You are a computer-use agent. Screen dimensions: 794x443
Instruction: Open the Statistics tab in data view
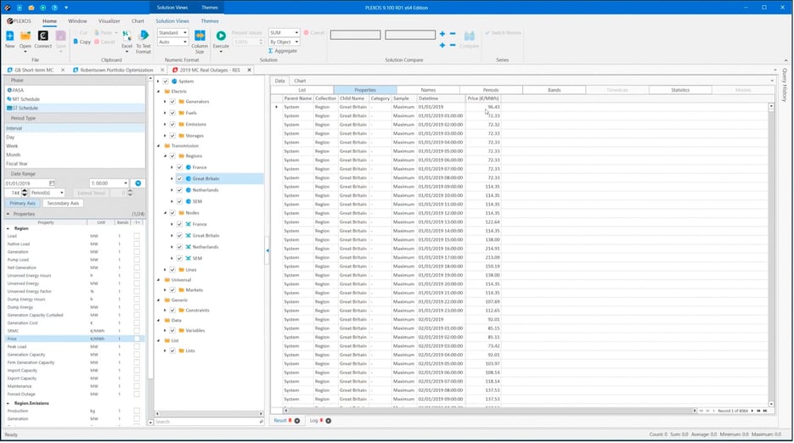680,89
